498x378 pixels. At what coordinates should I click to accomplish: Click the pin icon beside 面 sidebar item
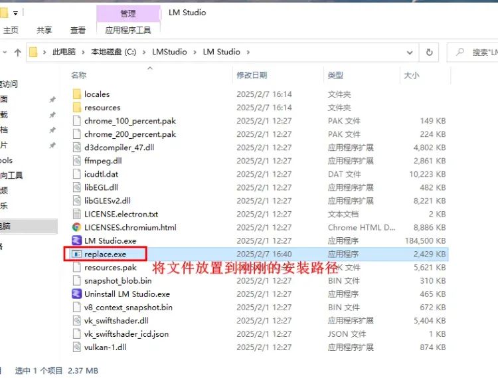click(52, 100)
